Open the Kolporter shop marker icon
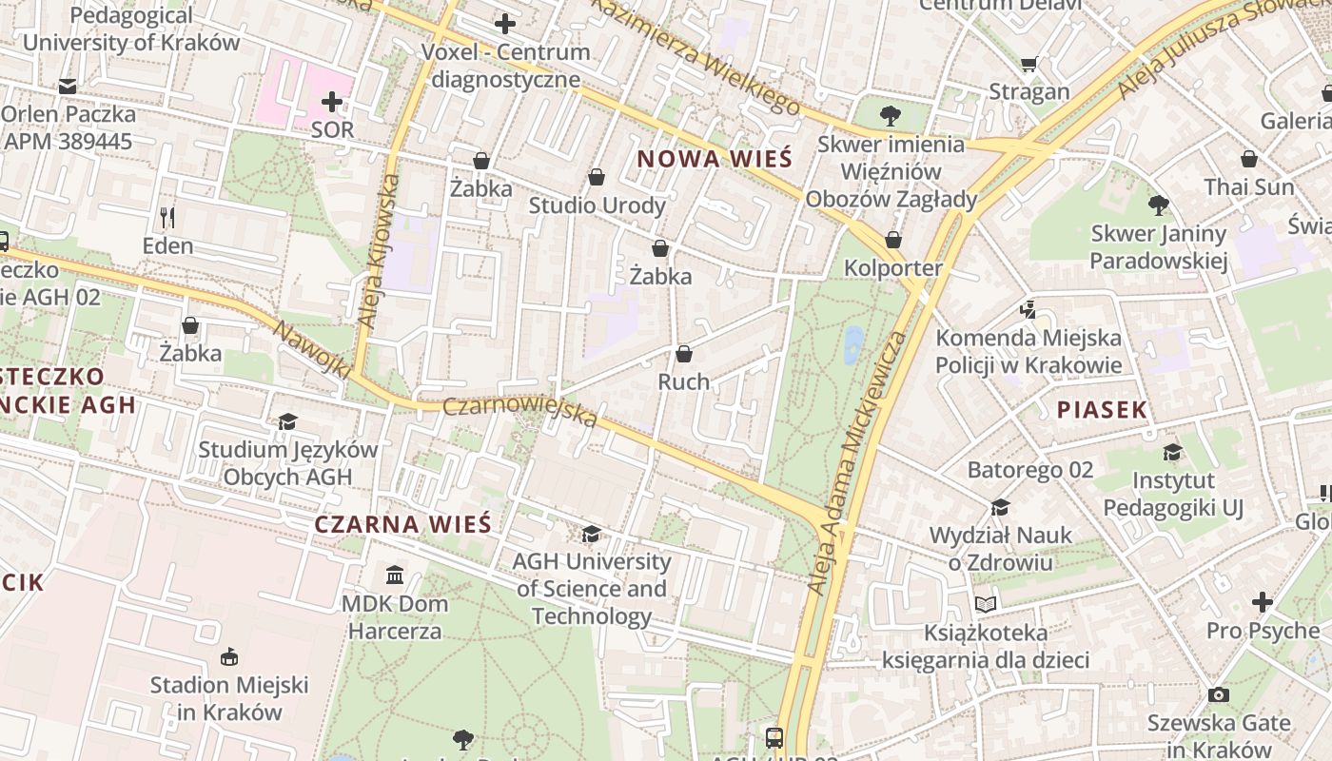The image size is (1332, 761). pyautogui.click(x=892, y=240)
